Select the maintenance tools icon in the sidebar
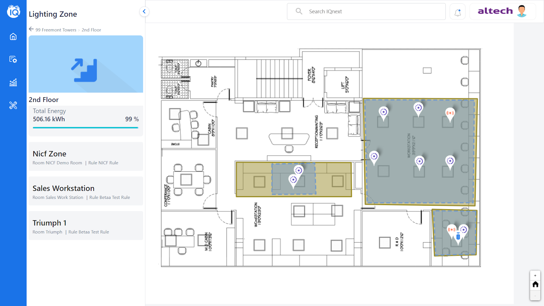544x306 pixels. tap(13, 105)
